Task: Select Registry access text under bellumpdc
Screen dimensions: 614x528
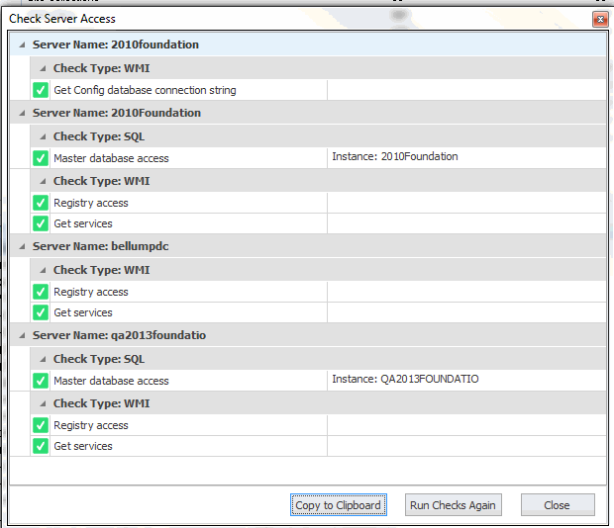Action: [x=91, y=293]
